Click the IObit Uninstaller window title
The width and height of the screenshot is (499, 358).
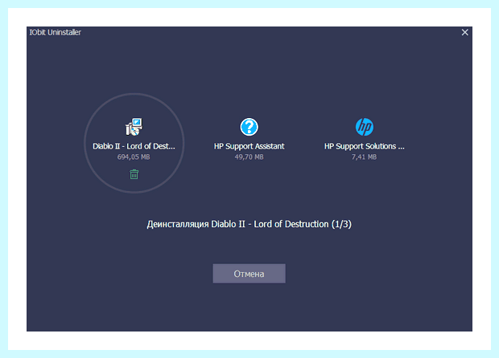(56, 32)
